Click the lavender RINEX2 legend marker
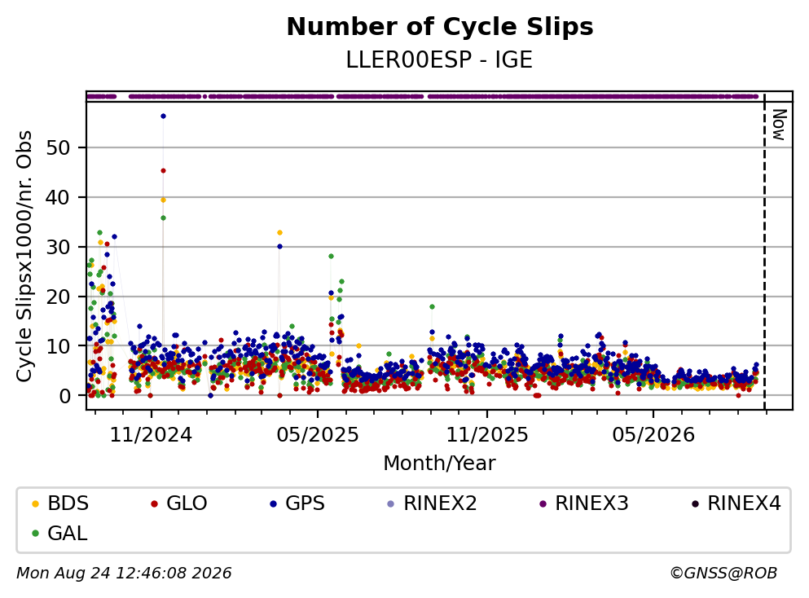The height and width of the screenshot is (598, 809). (390, 503)
